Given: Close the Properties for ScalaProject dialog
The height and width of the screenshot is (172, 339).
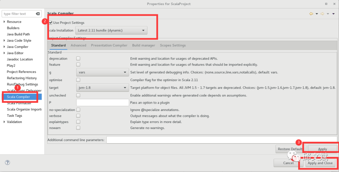Looking at the screenshot, I should coord(334,4).
